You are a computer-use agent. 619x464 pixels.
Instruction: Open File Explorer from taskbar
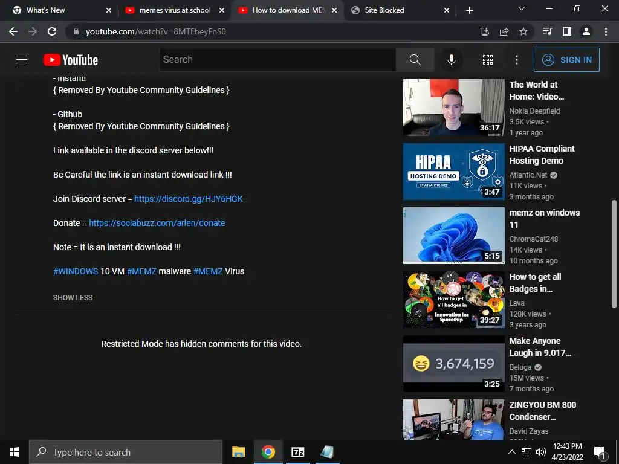(238, 452)
